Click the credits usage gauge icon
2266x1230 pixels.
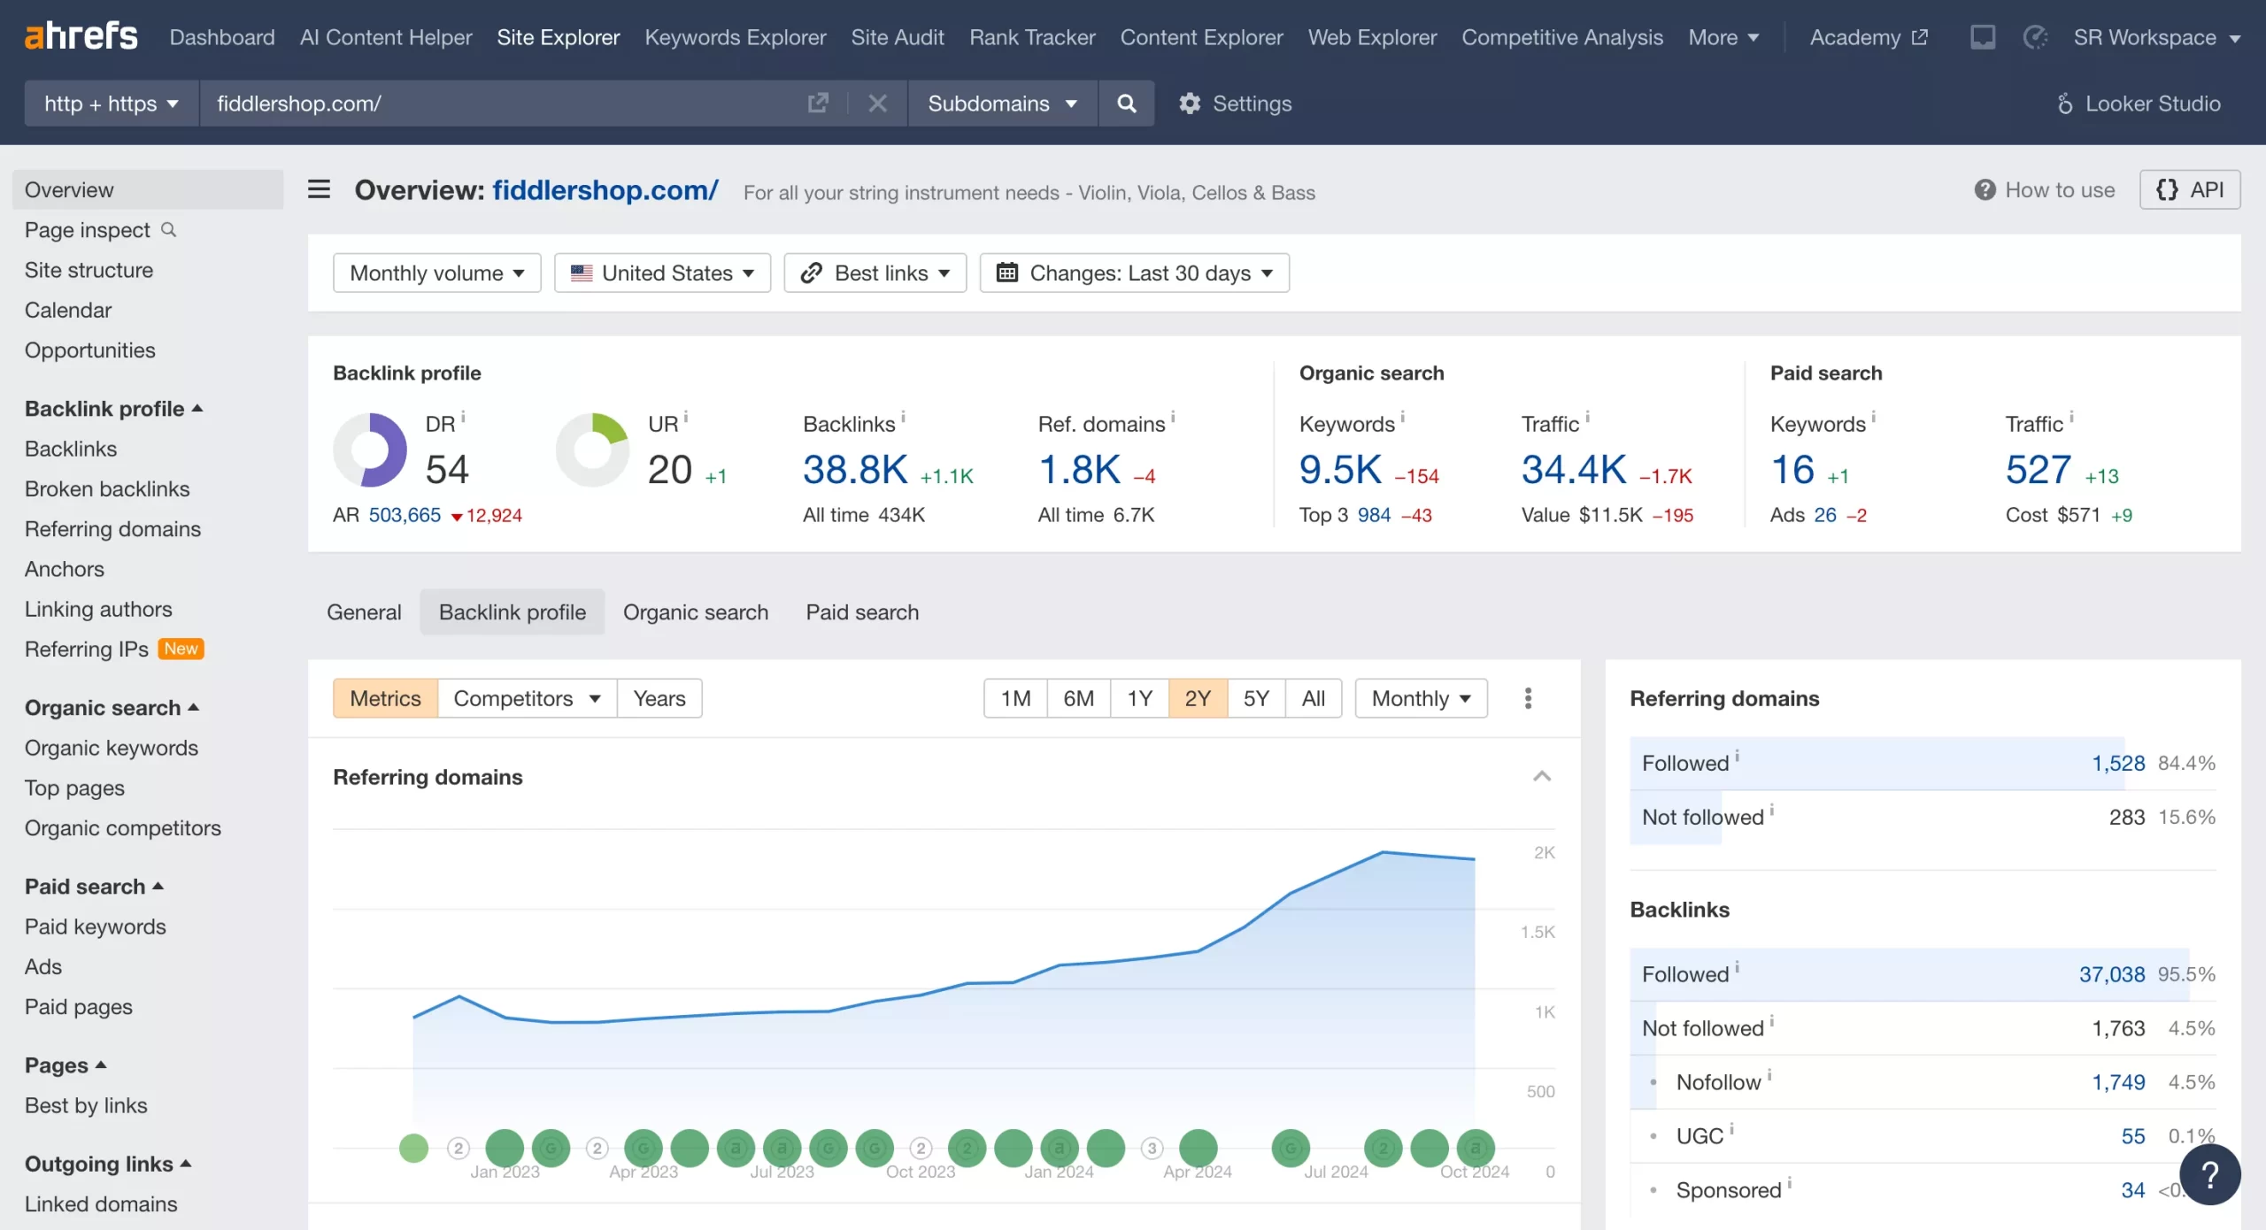(x=2035, y=37)
